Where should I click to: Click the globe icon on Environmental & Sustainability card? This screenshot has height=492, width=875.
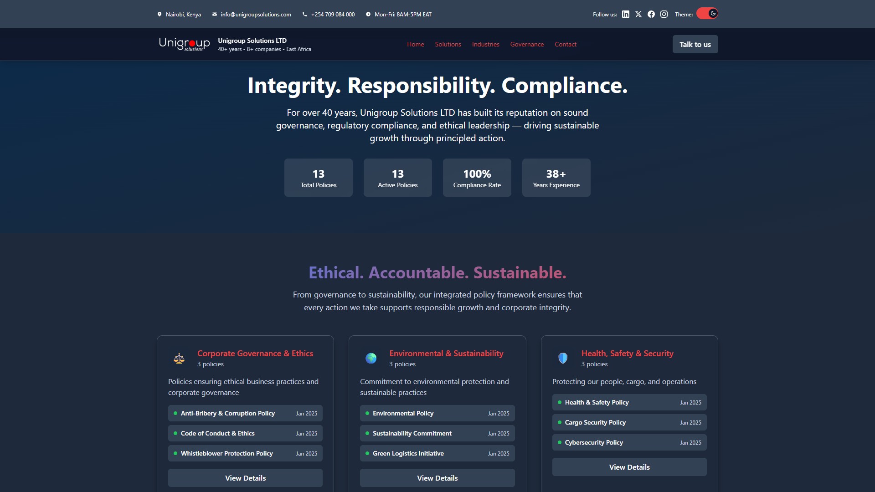[x=371, y=359]
